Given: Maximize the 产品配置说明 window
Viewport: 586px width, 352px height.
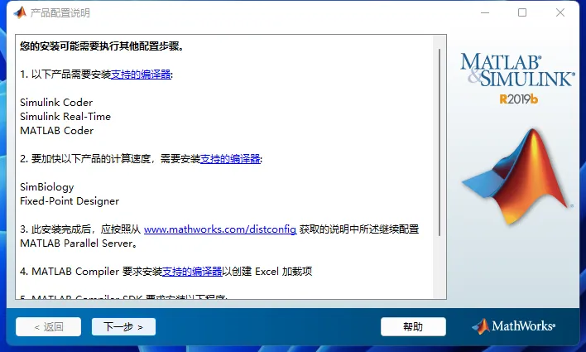Looking at the screenshot, I should (522, 12).
